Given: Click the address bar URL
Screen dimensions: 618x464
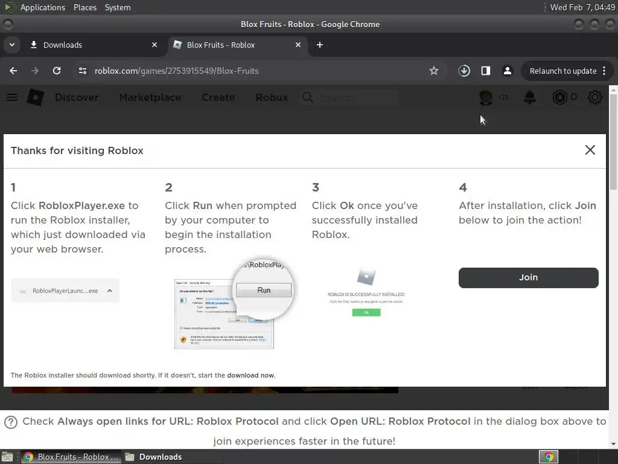Looking at the screenshot, I should point(177,71).
